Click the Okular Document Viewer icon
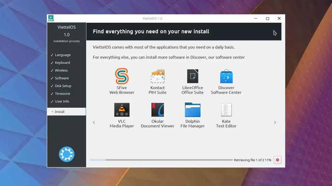 pos(158,110)
